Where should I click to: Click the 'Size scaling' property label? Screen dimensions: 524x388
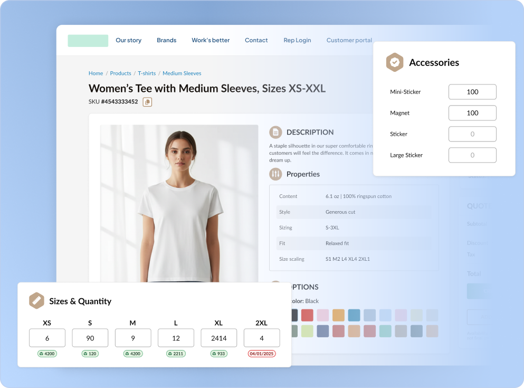[x=292, y=259]
